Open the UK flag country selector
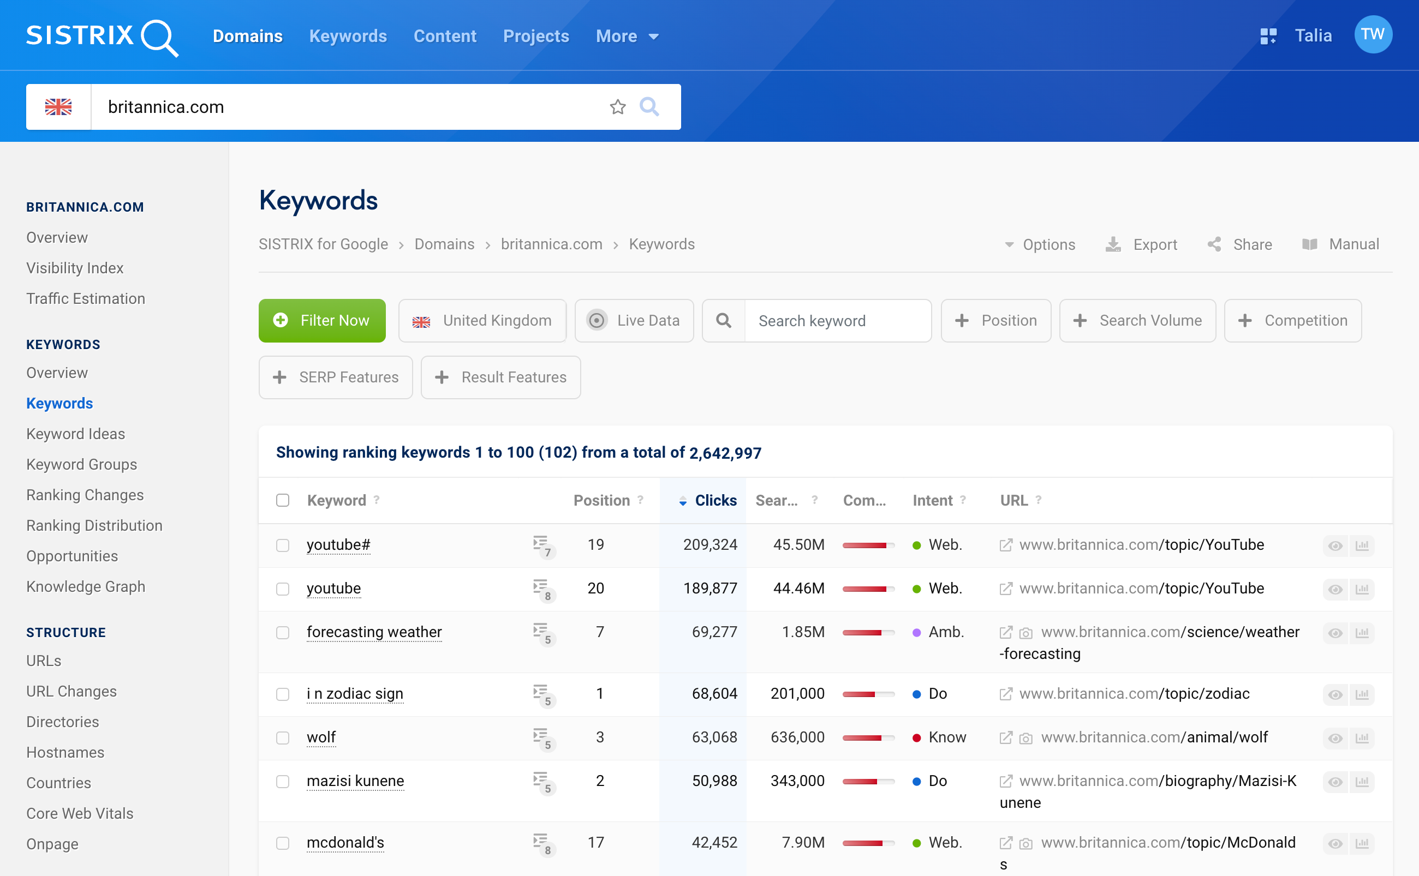The height and width of the screenshot is (876, 1419). (x=58, y=106)
